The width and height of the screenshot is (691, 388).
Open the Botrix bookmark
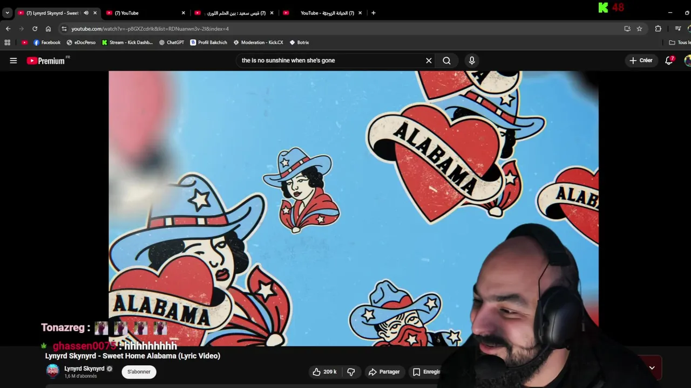pos(299,43)
